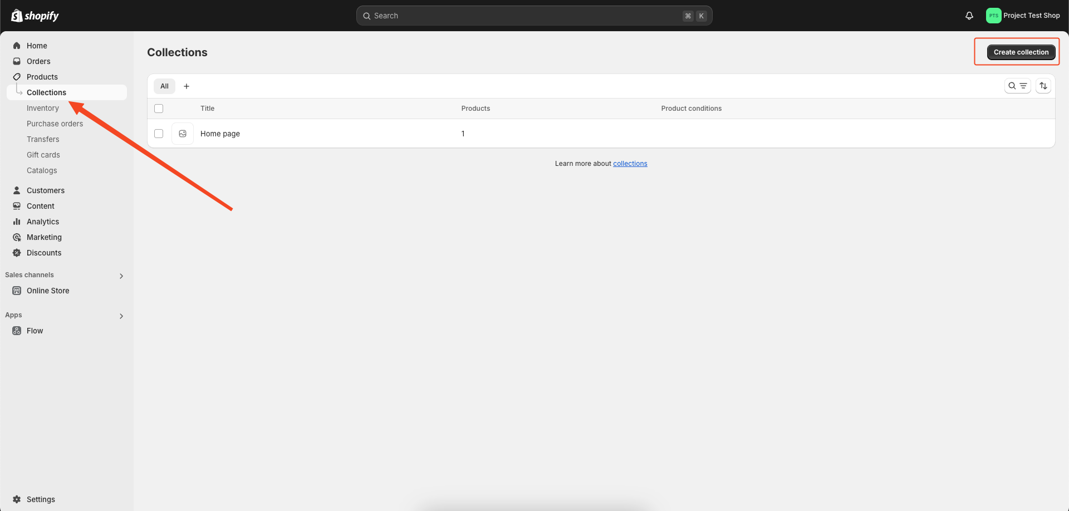Viewport: 1069px width, 511px height.
Task: Open the Marketing megaphone icon
Action: click(x=17, y=237)
